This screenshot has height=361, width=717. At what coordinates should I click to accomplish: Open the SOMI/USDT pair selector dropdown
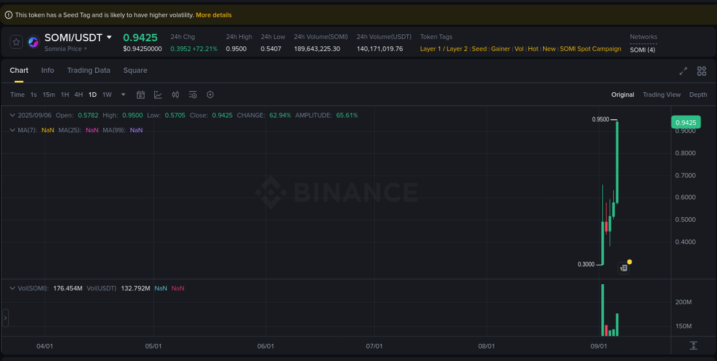(110, 37)
